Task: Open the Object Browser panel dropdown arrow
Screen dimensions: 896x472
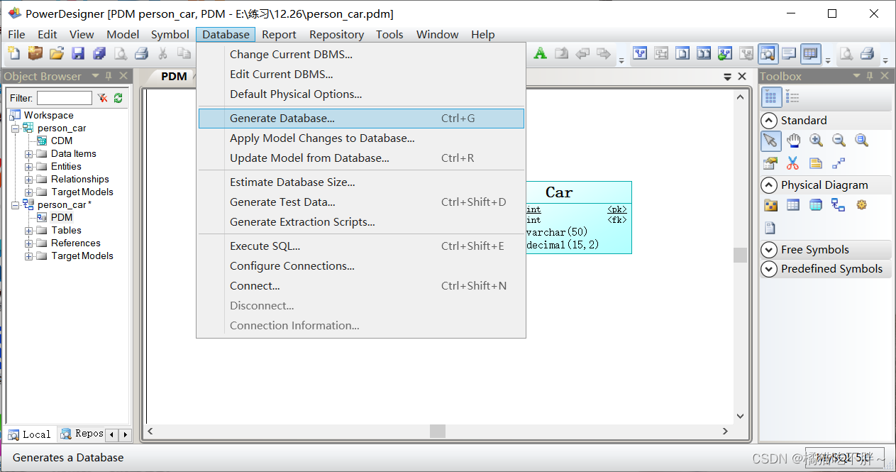Action: (x=95, y=76)
